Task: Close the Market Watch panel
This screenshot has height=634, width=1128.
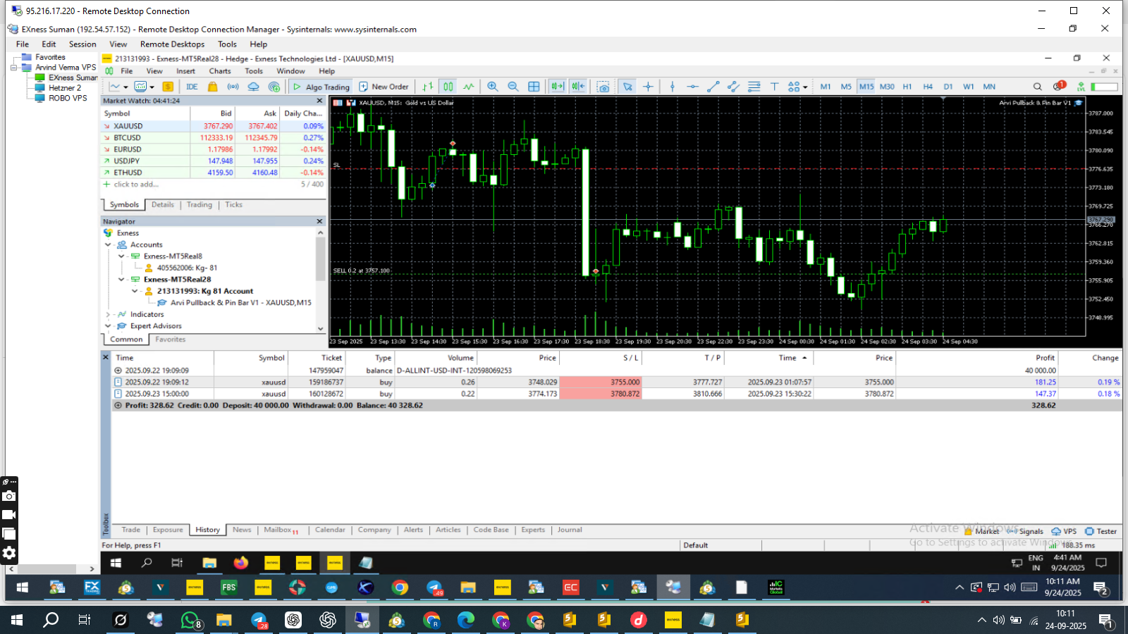Action: [x=319, y=101]
